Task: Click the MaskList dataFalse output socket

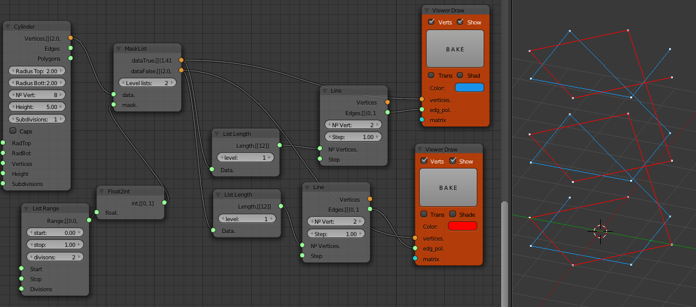Action: click(x=181, y=70)
